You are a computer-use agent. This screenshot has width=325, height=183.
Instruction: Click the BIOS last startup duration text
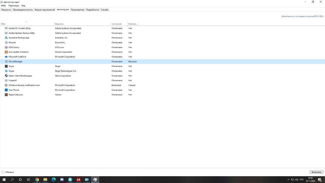click(x=302, y=16)
